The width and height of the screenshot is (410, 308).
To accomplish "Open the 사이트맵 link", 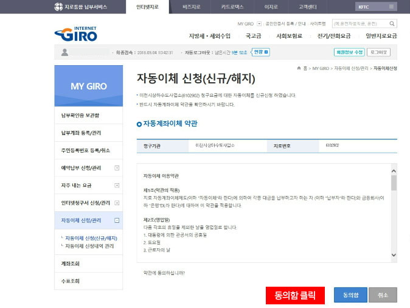I will (318, 24).
